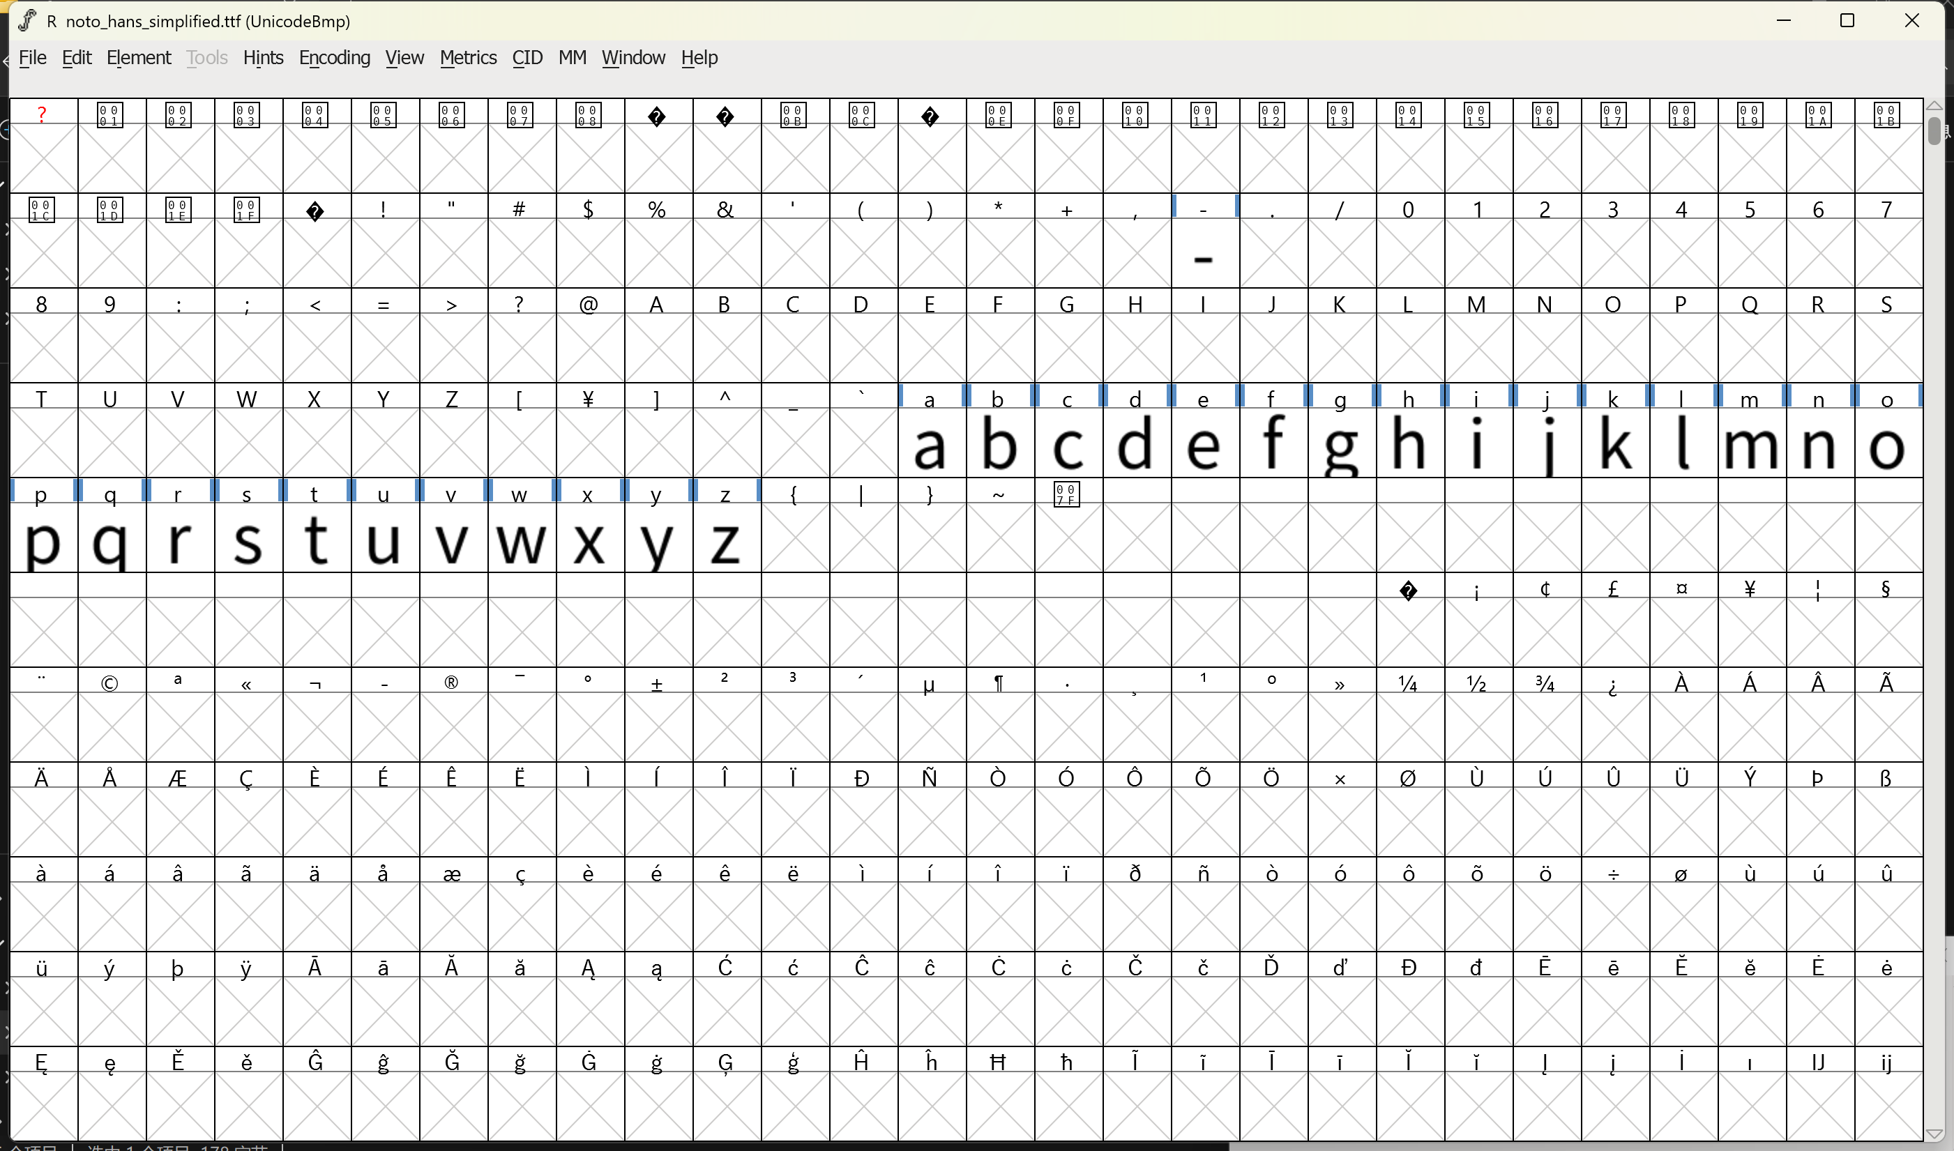Open the CID menu
1954x1151 pixels.
coord(527,58)
